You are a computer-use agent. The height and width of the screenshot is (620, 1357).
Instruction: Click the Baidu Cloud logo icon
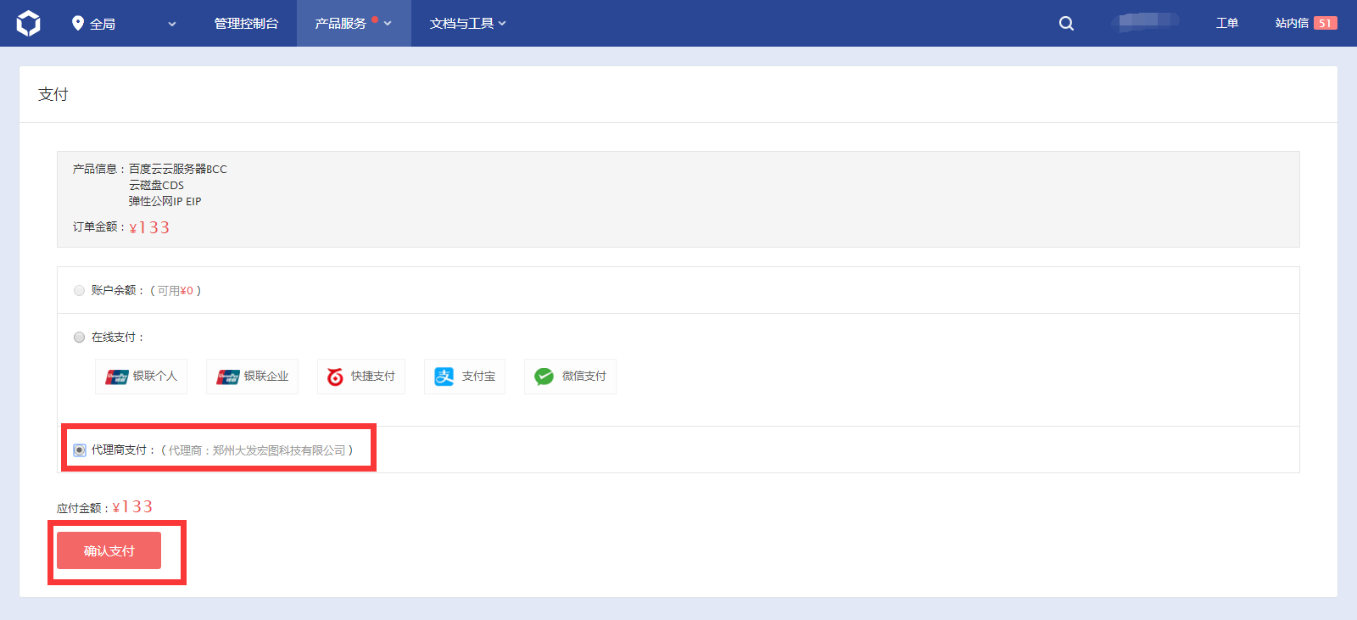point(28,23)
